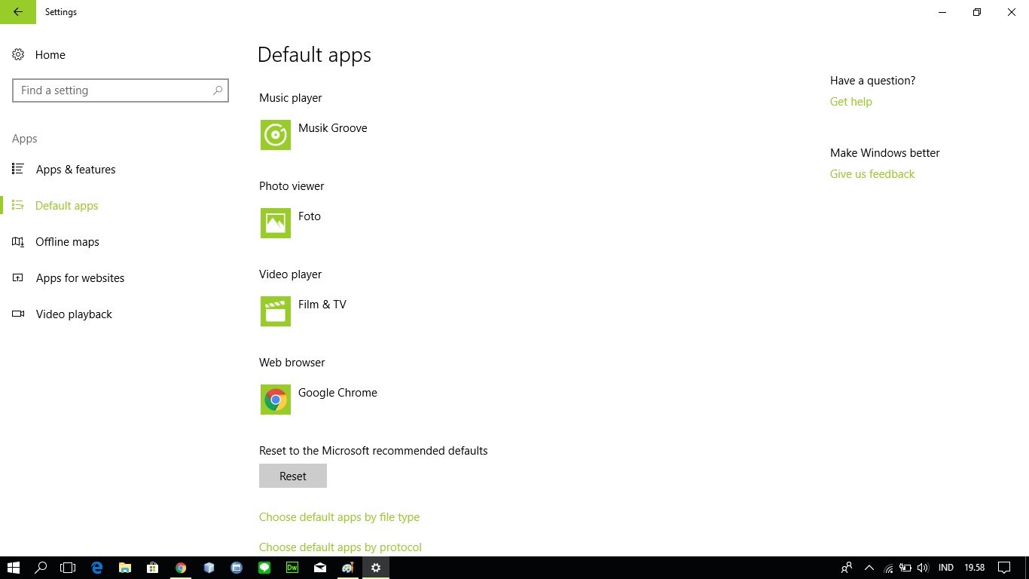The image size is (1029, 579).
Task: Click the Settings gear in the taskbar
Action: click(x=376, y=568)
